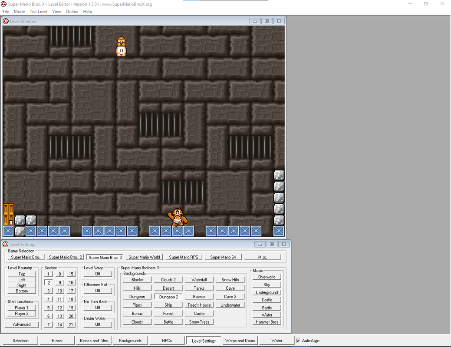Image resolution: width=451 pixels, height=347 pixels.
Task: Maximize the Level Window panel
Action: pyautogui.click(x=267, y=21)
